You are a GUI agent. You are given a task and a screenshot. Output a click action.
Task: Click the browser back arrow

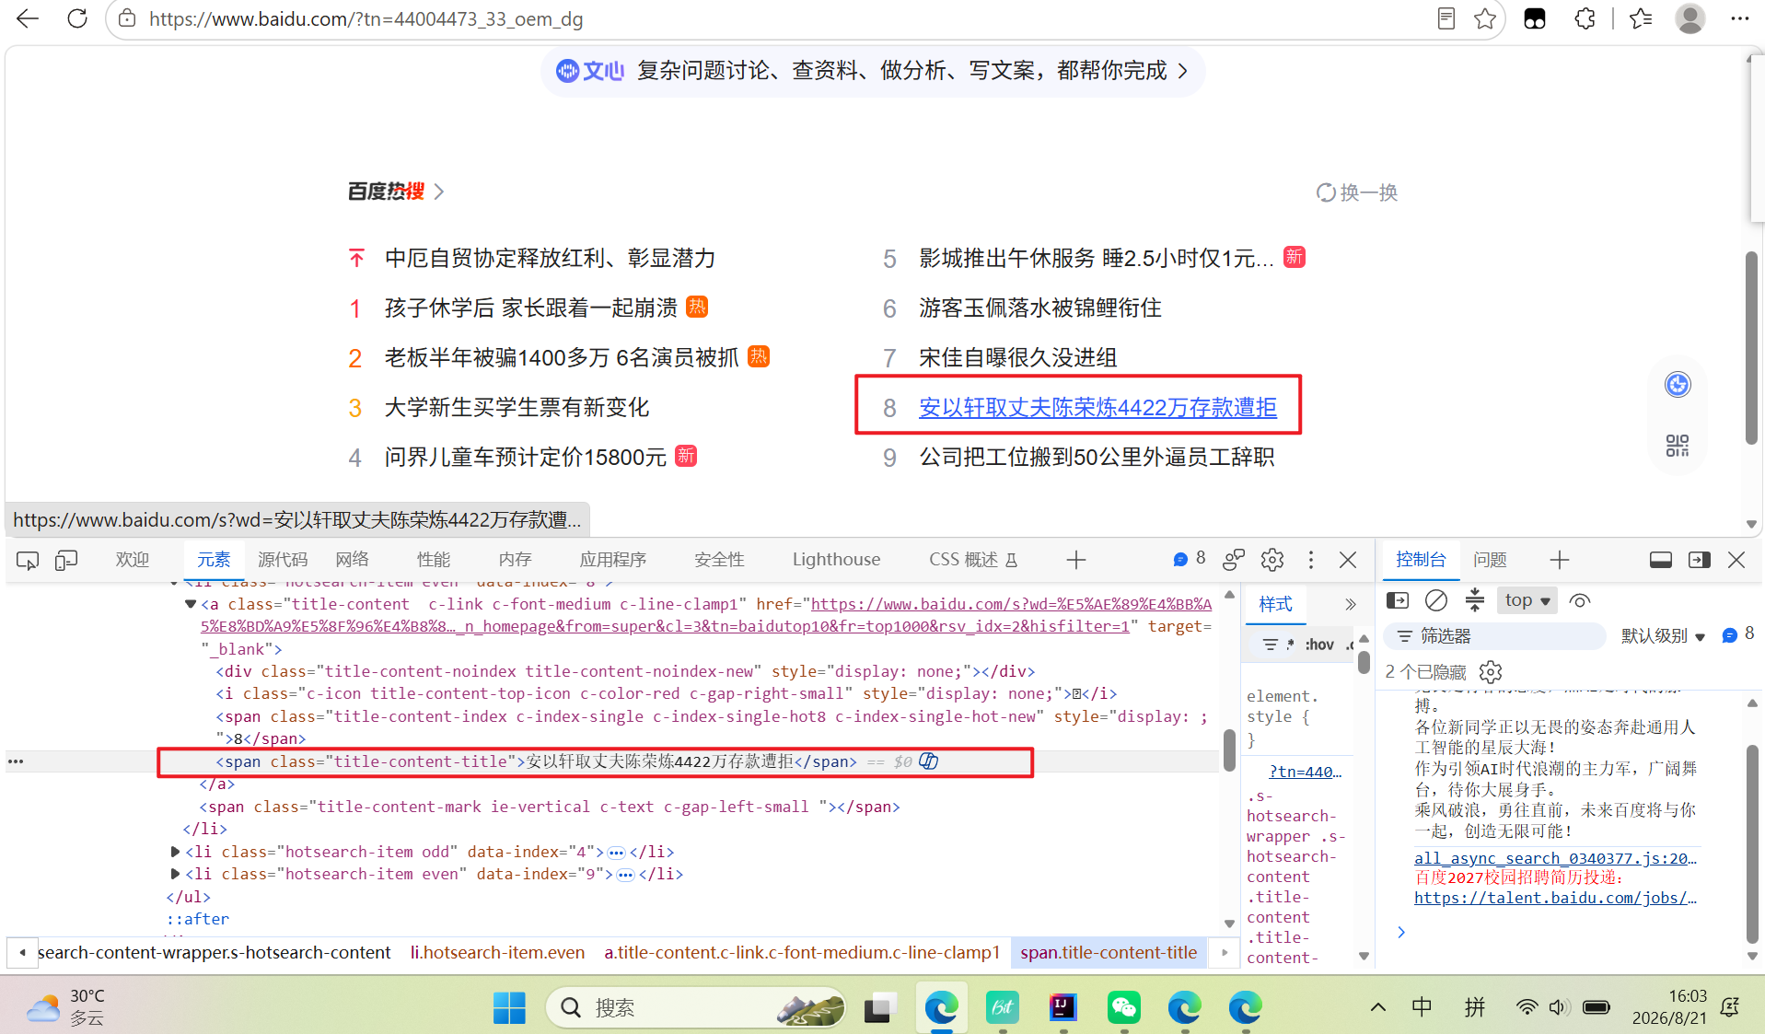(28, 18)
